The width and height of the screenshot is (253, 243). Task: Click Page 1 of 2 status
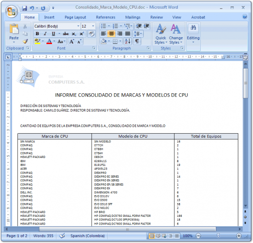pos(17,236)
